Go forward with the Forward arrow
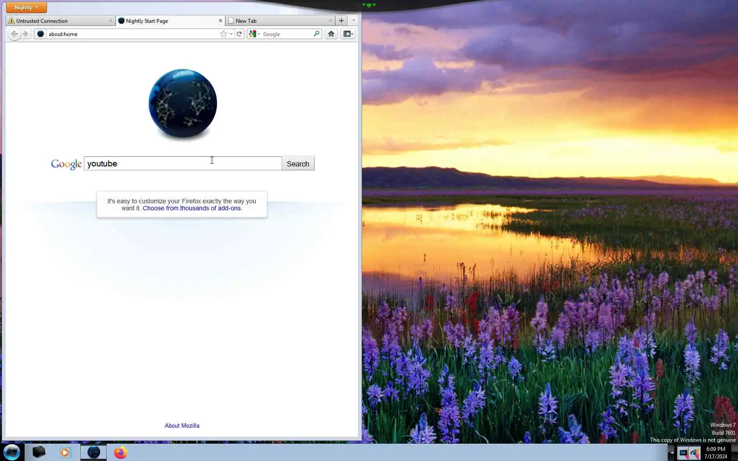 click(25, 34)
